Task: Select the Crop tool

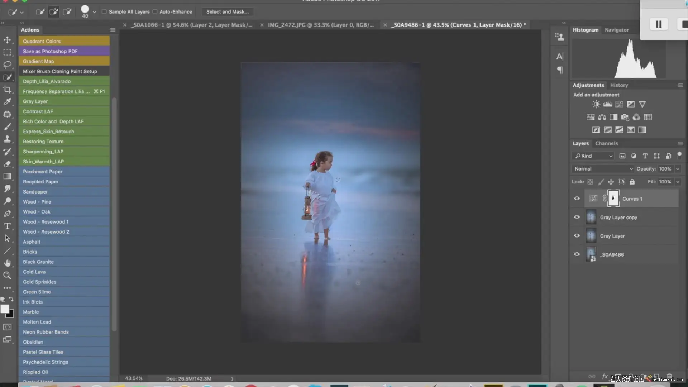Action: (7, 89)
